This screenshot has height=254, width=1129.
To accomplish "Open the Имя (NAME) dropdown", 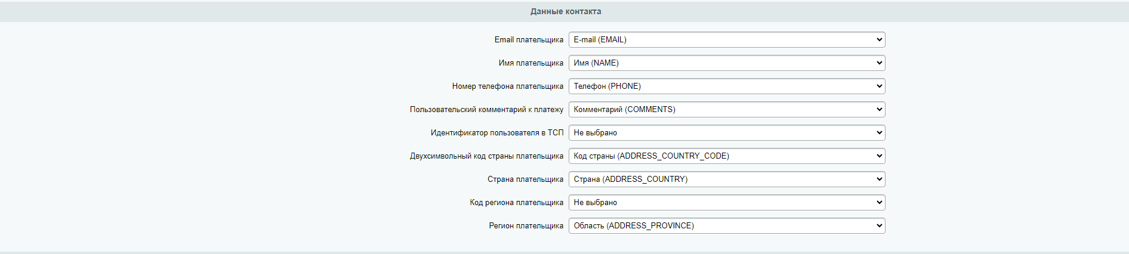I will [x=726, y=63].
